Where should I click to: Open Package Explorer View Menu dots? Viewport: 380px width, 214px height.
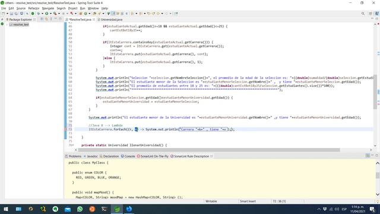click(x=51, y=19)
